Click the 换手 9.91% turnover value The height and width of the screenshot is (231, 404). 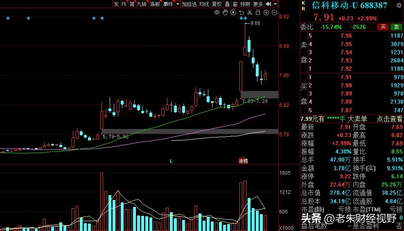click(395, 160)
